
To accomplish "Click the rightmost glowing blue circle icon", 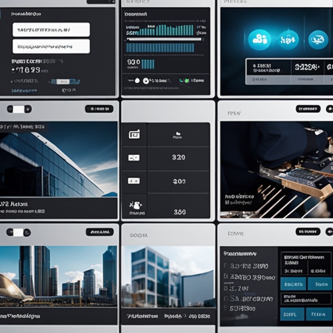I will point(318,40).
